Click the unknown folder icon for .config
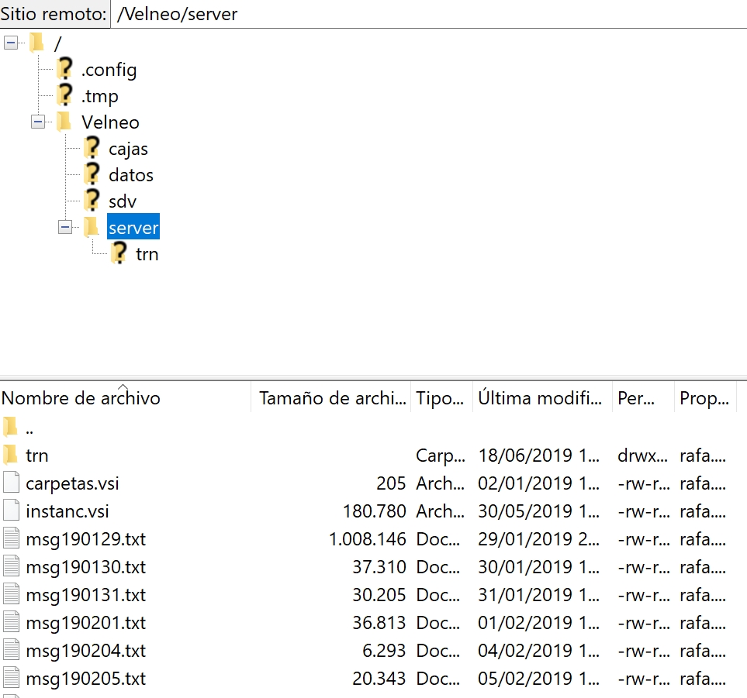Image resolution: width=747 pixels, height=698 pixels. pyautogui.click(x=65, y=70)
